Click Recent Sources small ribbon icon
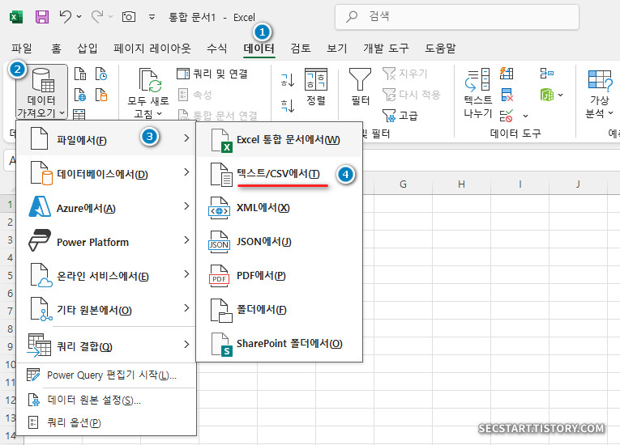The height and width of the screenshot is (445, 620). point(101,74)
